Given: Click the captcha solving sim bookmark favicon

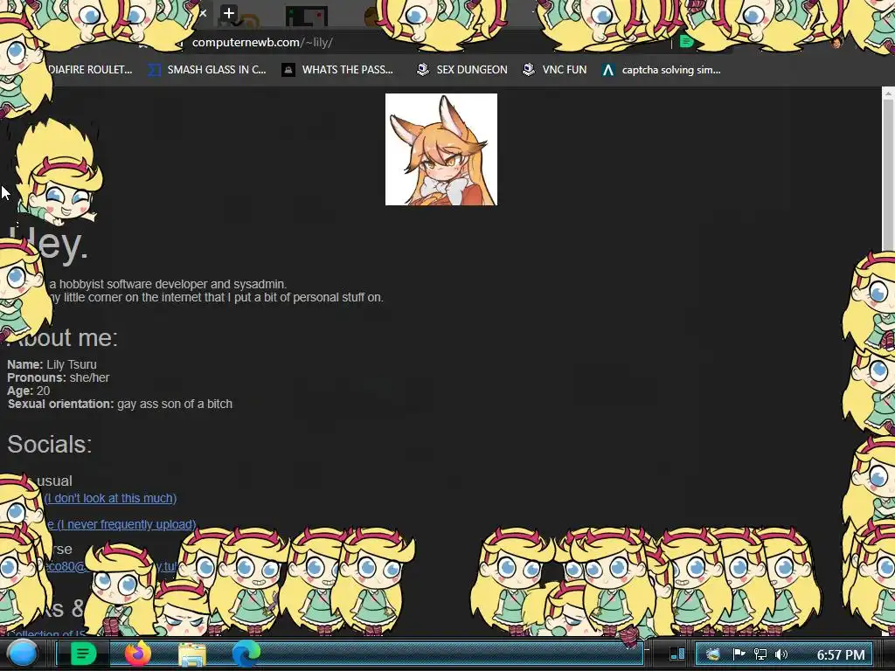Looking at the screenshot, I should pos(608,70).
